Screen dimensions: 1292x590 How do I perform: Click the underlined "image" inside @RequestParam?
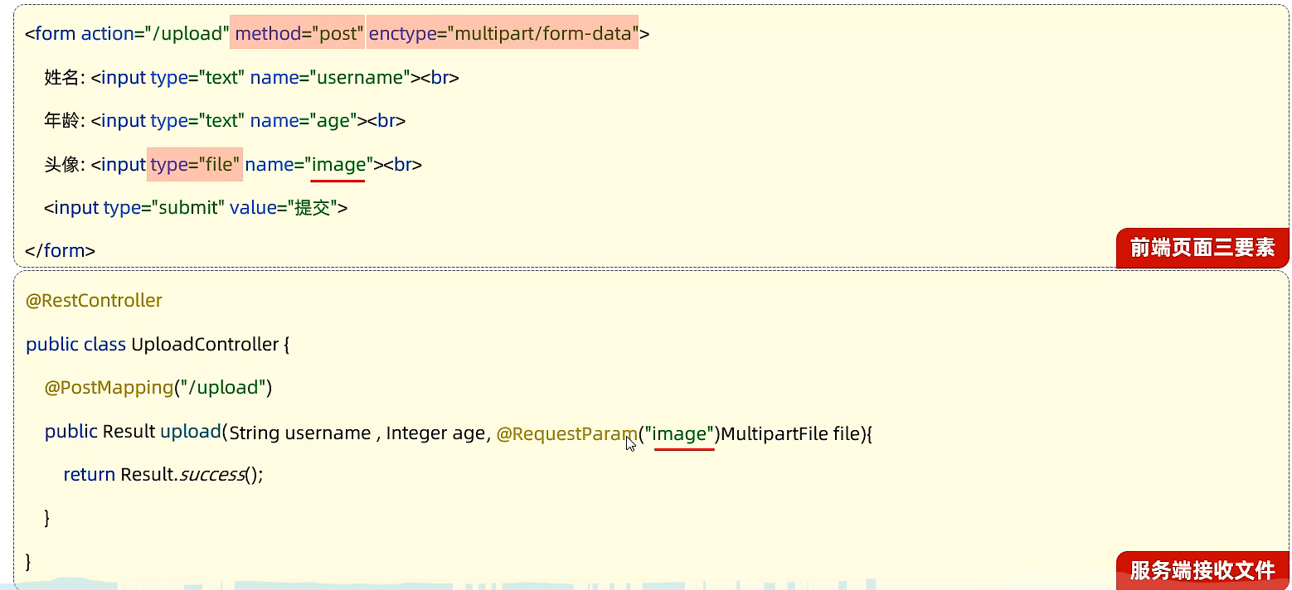coord(683,433)
